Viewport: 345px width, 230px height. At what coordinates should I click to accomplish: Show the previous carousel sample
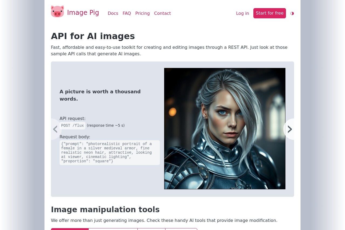click(x=56, y=129)
